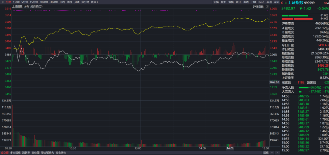The width and height of the screenshot is (329, 155).
Task: Toggle the left panel icon beside 分时
Action: (2, 2)
